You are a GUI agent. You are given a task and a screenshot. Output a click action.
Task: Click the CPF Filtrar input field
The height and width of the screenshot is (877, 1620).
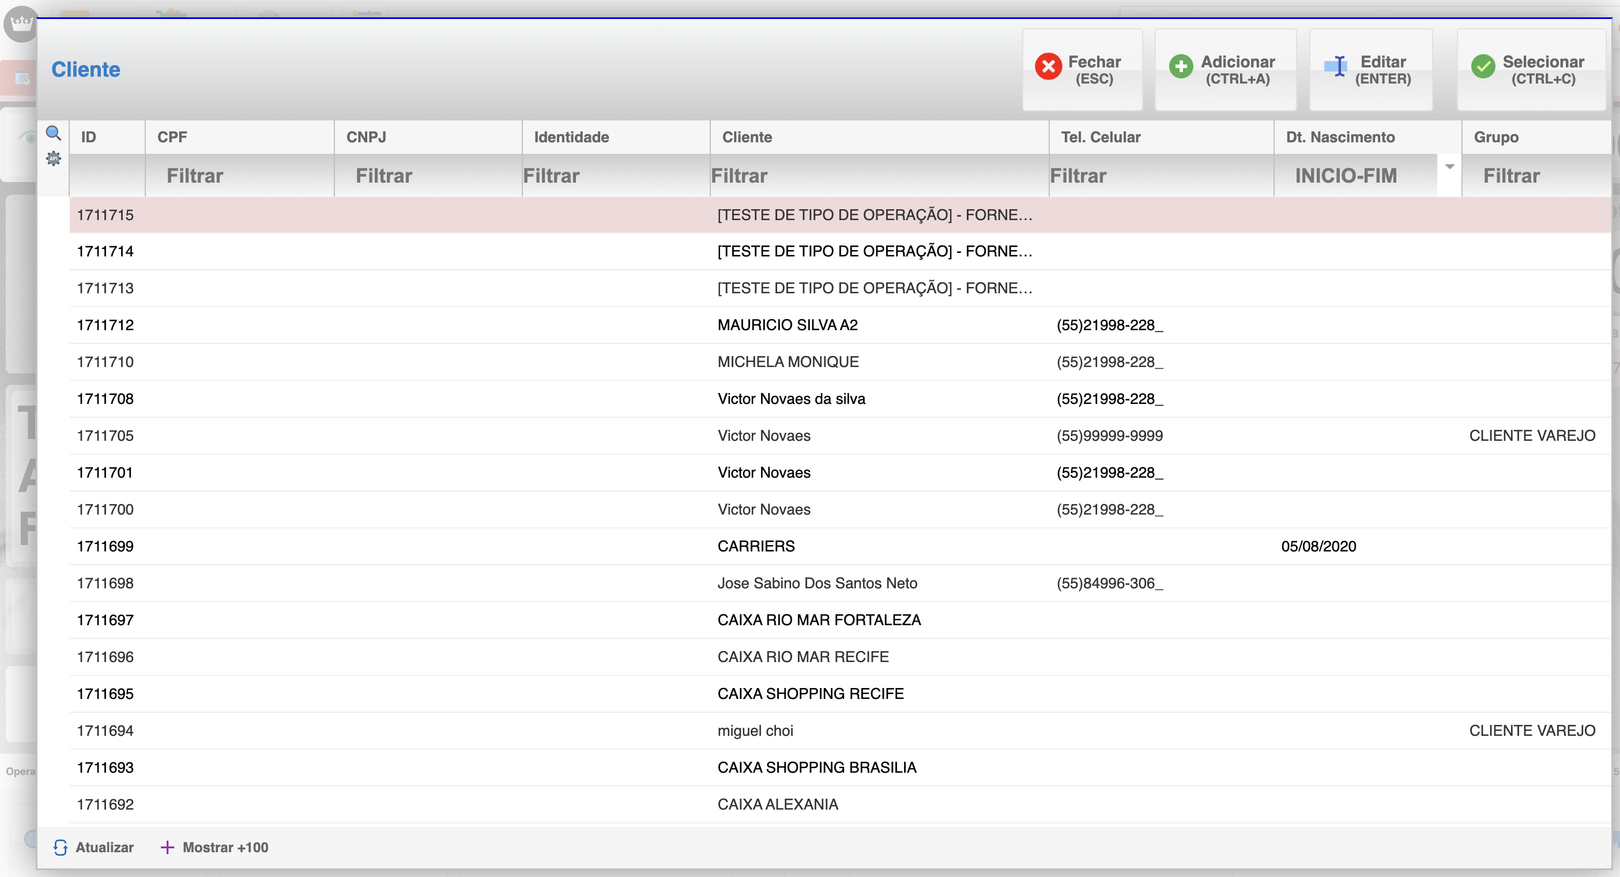point(239,176)
